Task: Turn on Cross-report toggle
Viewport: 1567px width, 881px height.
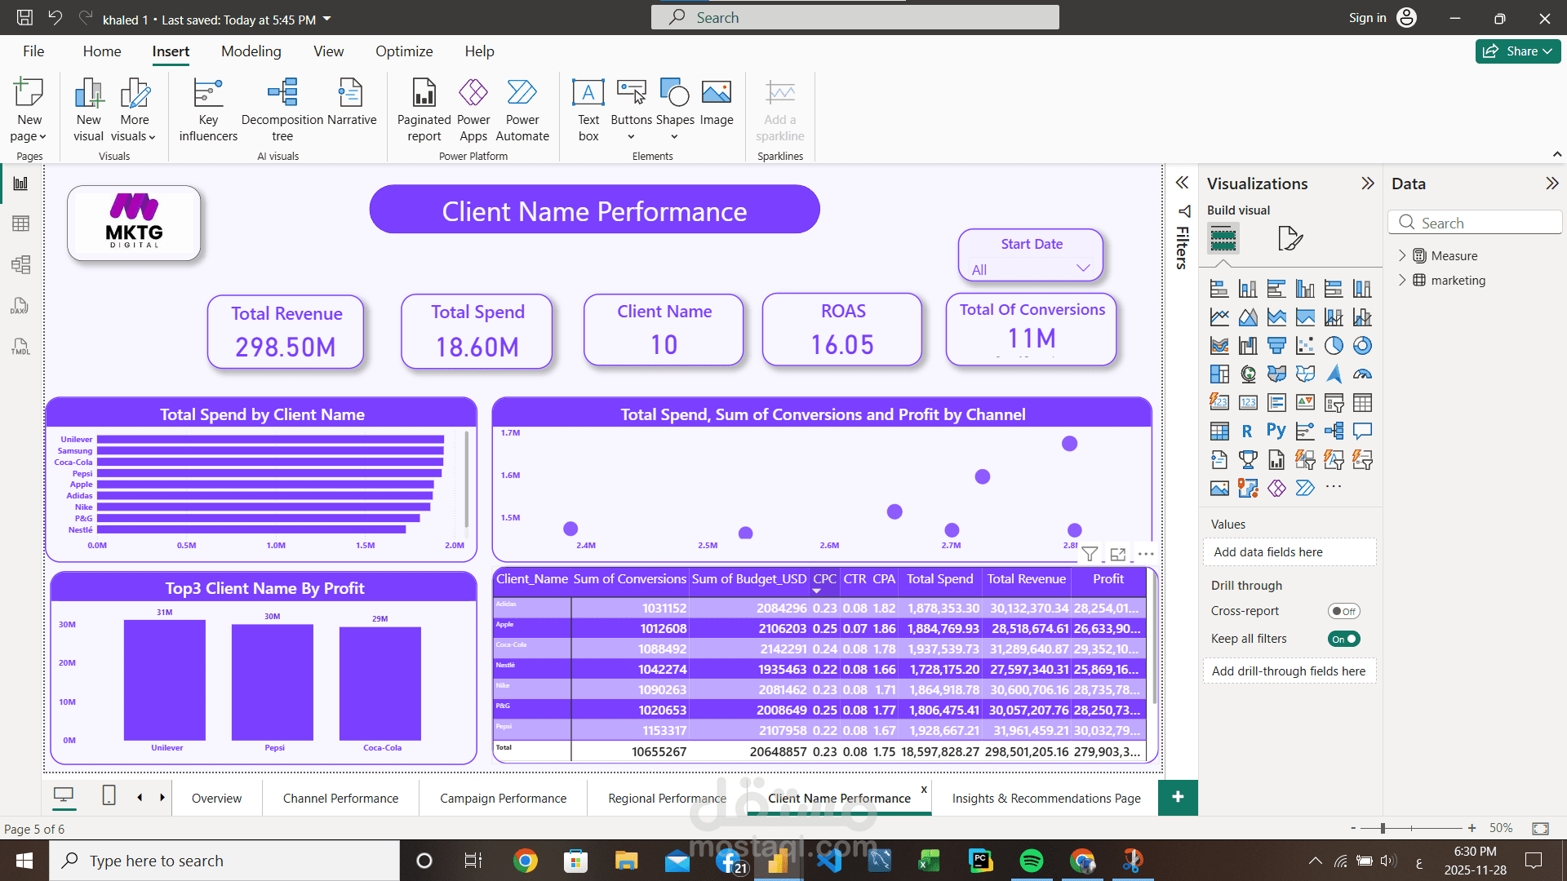Action: tap(1343, 611)
